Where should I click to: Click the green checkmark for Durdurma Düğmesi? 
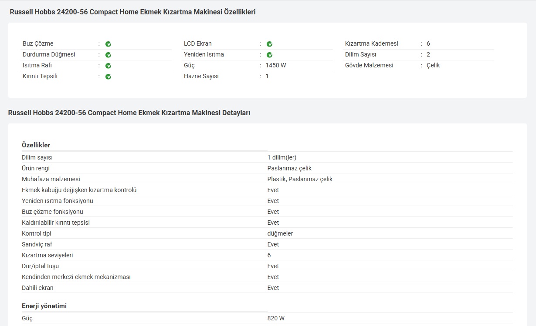(108, 55)
